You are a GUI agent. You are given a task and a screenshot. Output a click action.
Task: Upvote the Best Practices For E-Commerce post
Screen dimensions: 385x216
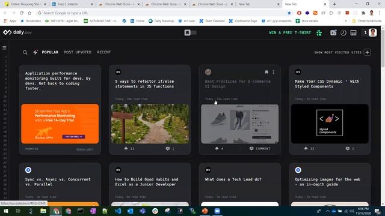point(217,148)
